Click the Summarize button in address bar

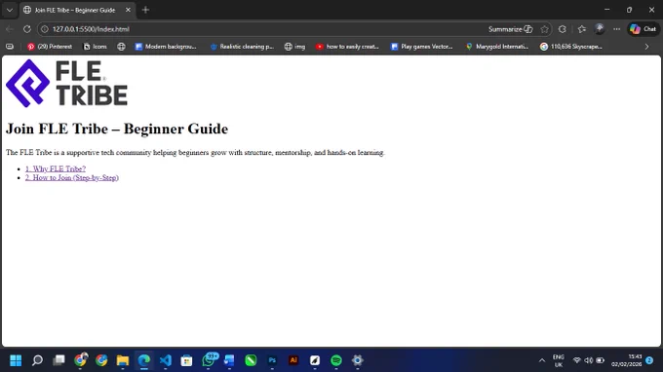[x=510, y=29]
